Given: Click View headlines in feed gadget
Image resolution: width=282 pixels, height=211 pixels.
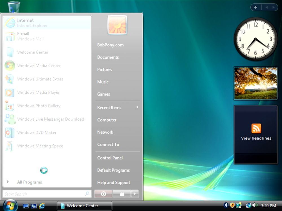Looking at the screenshot, I should 256,138.
